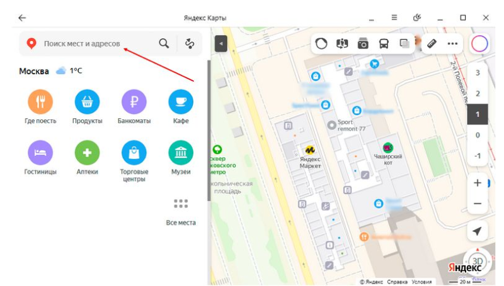504x286 pixels.
Task: Switch to floor 0
Action: pyautogui.click(x=478, y=135)
